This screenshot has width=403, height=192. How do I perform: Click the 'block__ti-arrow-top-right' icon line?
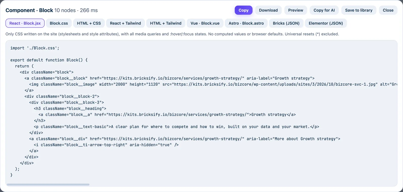(x=106, y=145)
